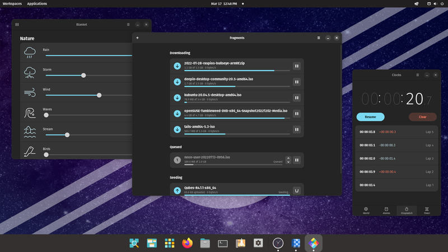Screen dimensions: 448x252
Task: Pause all sounds in Blanket header
Action: point(17,25)
